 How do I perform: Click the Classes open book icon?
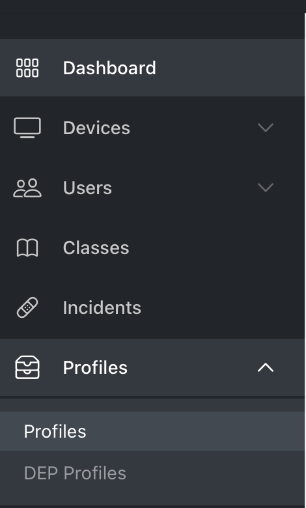pos(27,248)
